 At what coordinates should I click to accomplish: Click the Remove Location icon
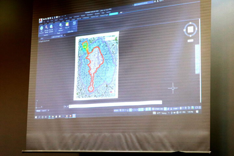(x=51, y=27)
